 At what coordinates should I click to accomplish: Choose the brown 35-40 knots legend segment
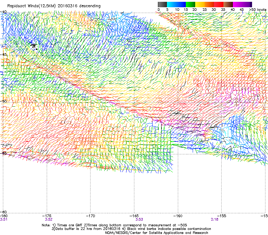pyautogui.click(x=228, y=4)
